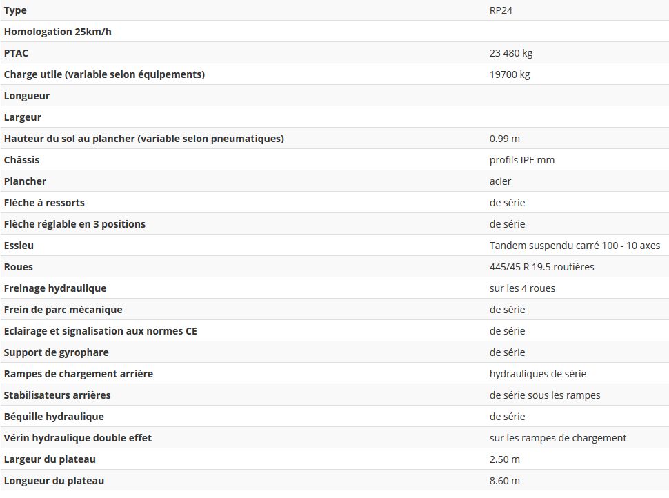Screen dimensions: 669x498
Task: Click the Support de gyrophare label
Action: 57,352
